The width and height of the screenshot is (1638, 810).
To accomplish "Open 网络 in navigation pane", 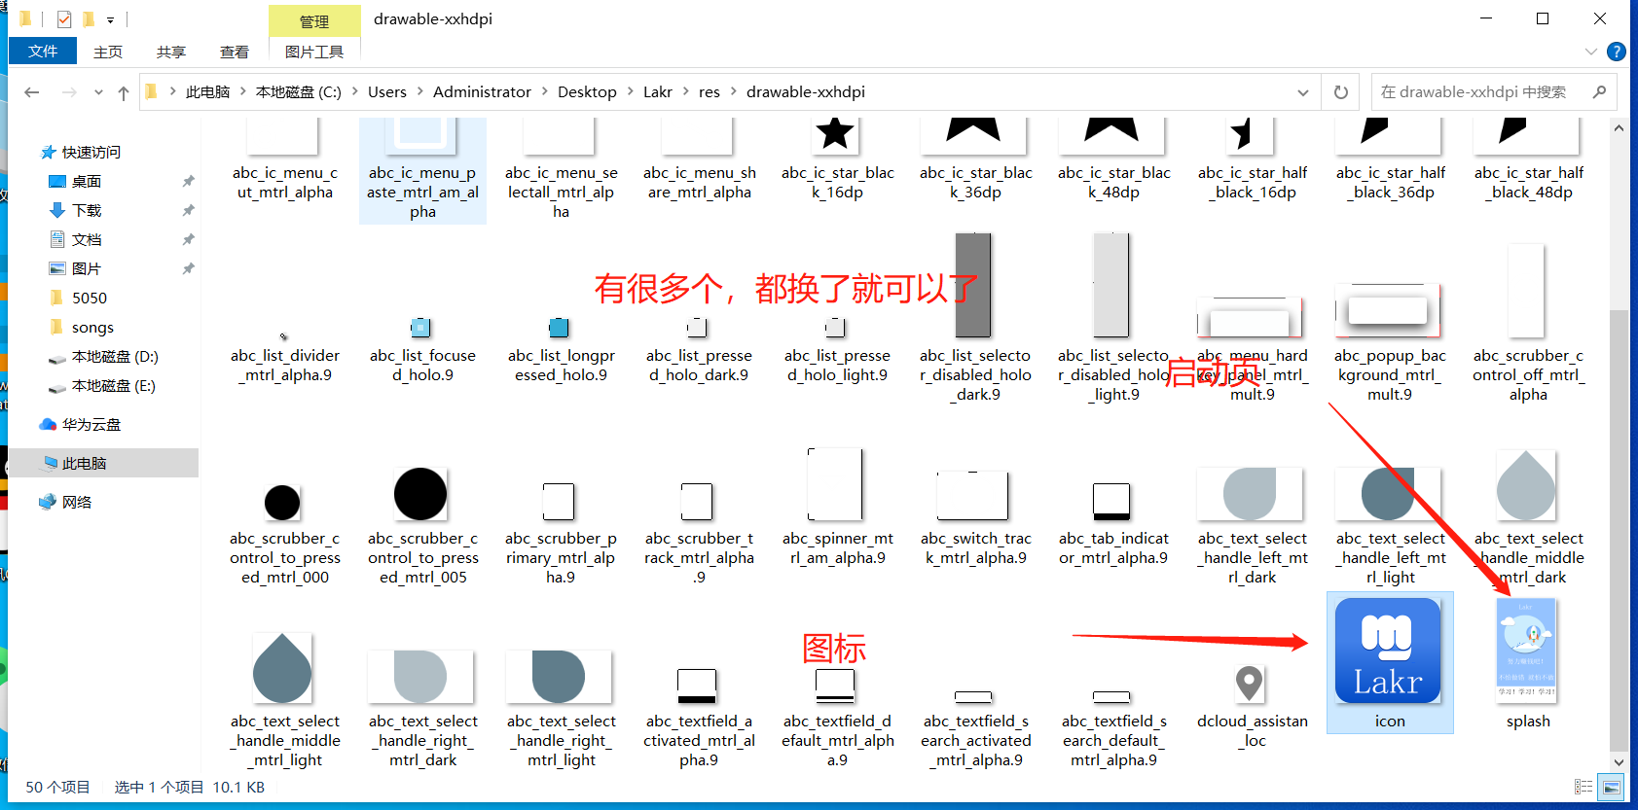I will [77, 503].
